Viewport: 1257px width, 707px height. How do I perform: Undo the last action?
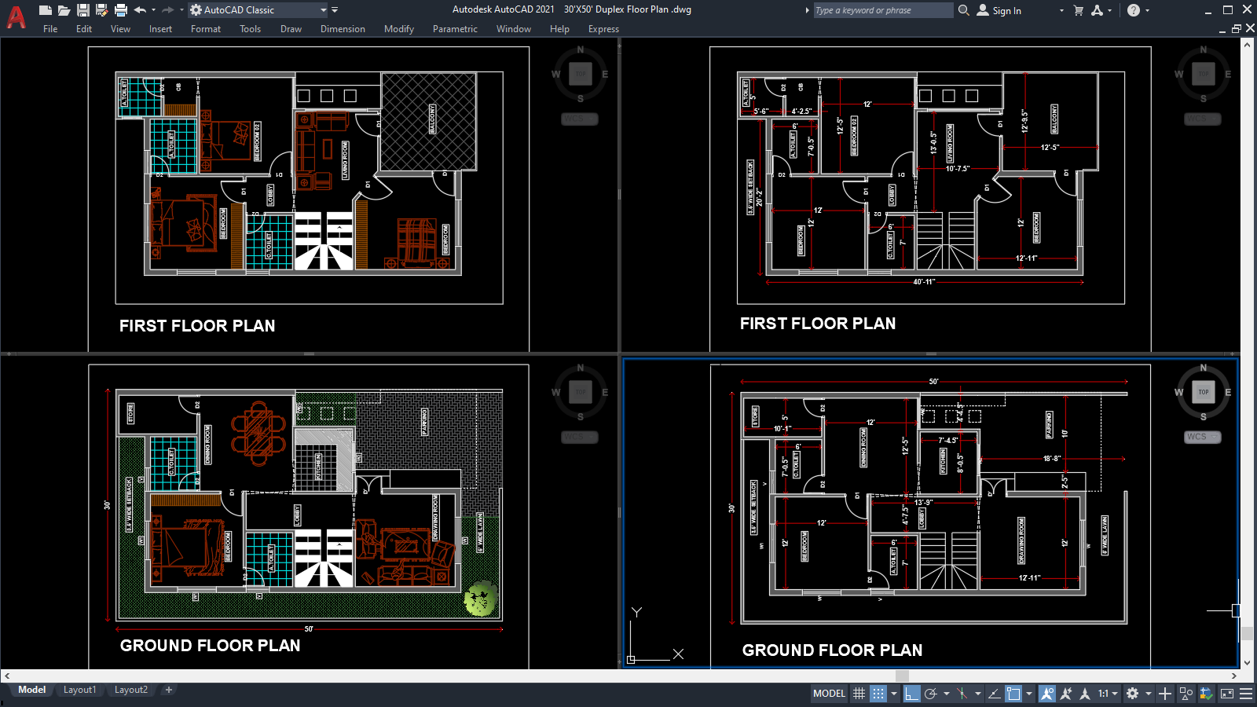coord(140,9)
